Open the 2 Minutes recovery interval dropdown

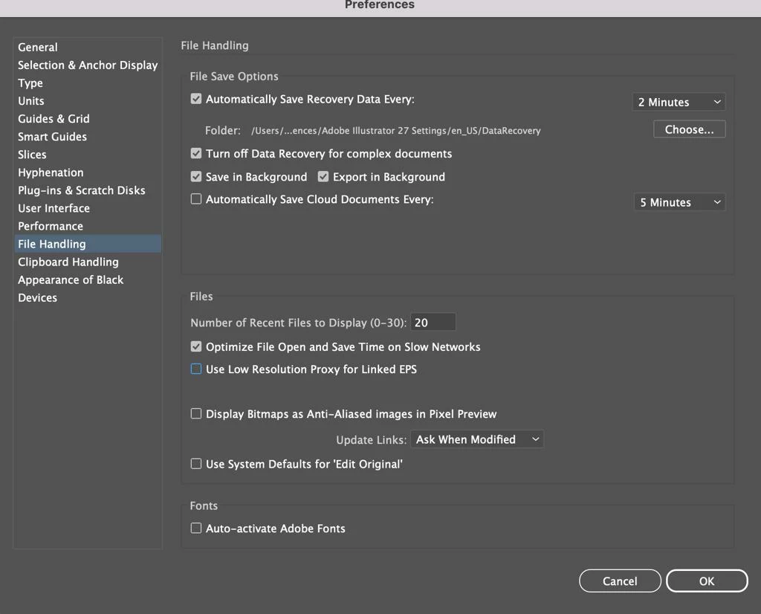pos(679,102)
